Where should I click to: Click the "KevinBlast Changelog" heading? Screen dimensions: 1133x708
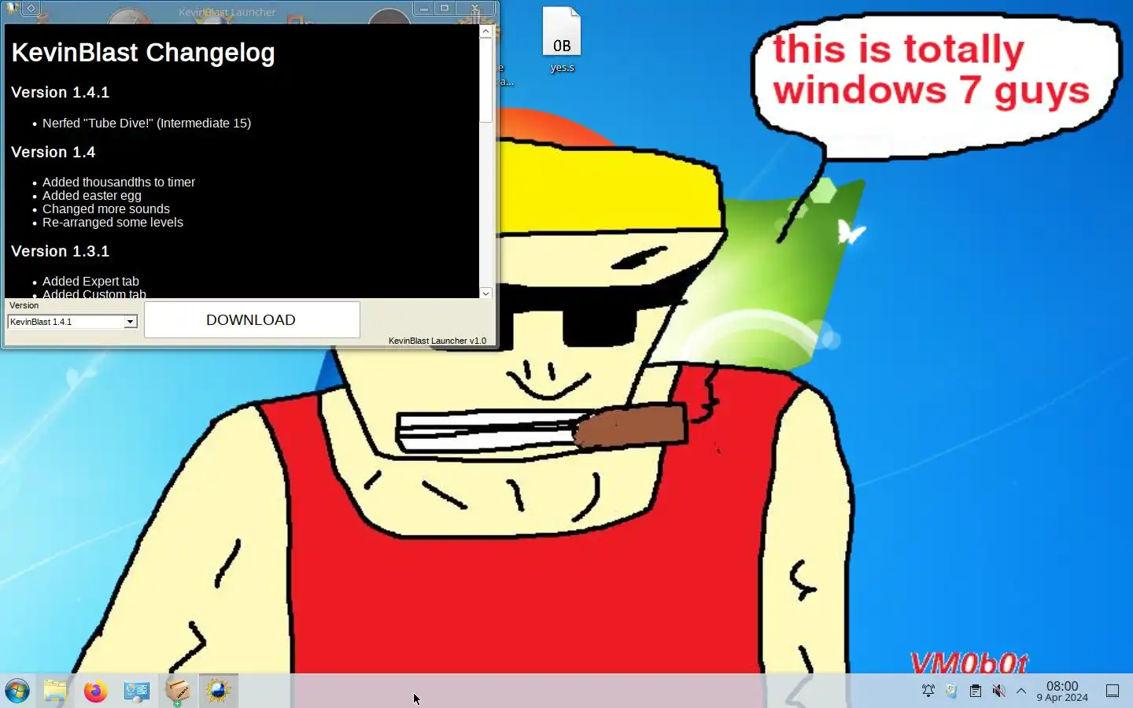[x=143, y=53]
